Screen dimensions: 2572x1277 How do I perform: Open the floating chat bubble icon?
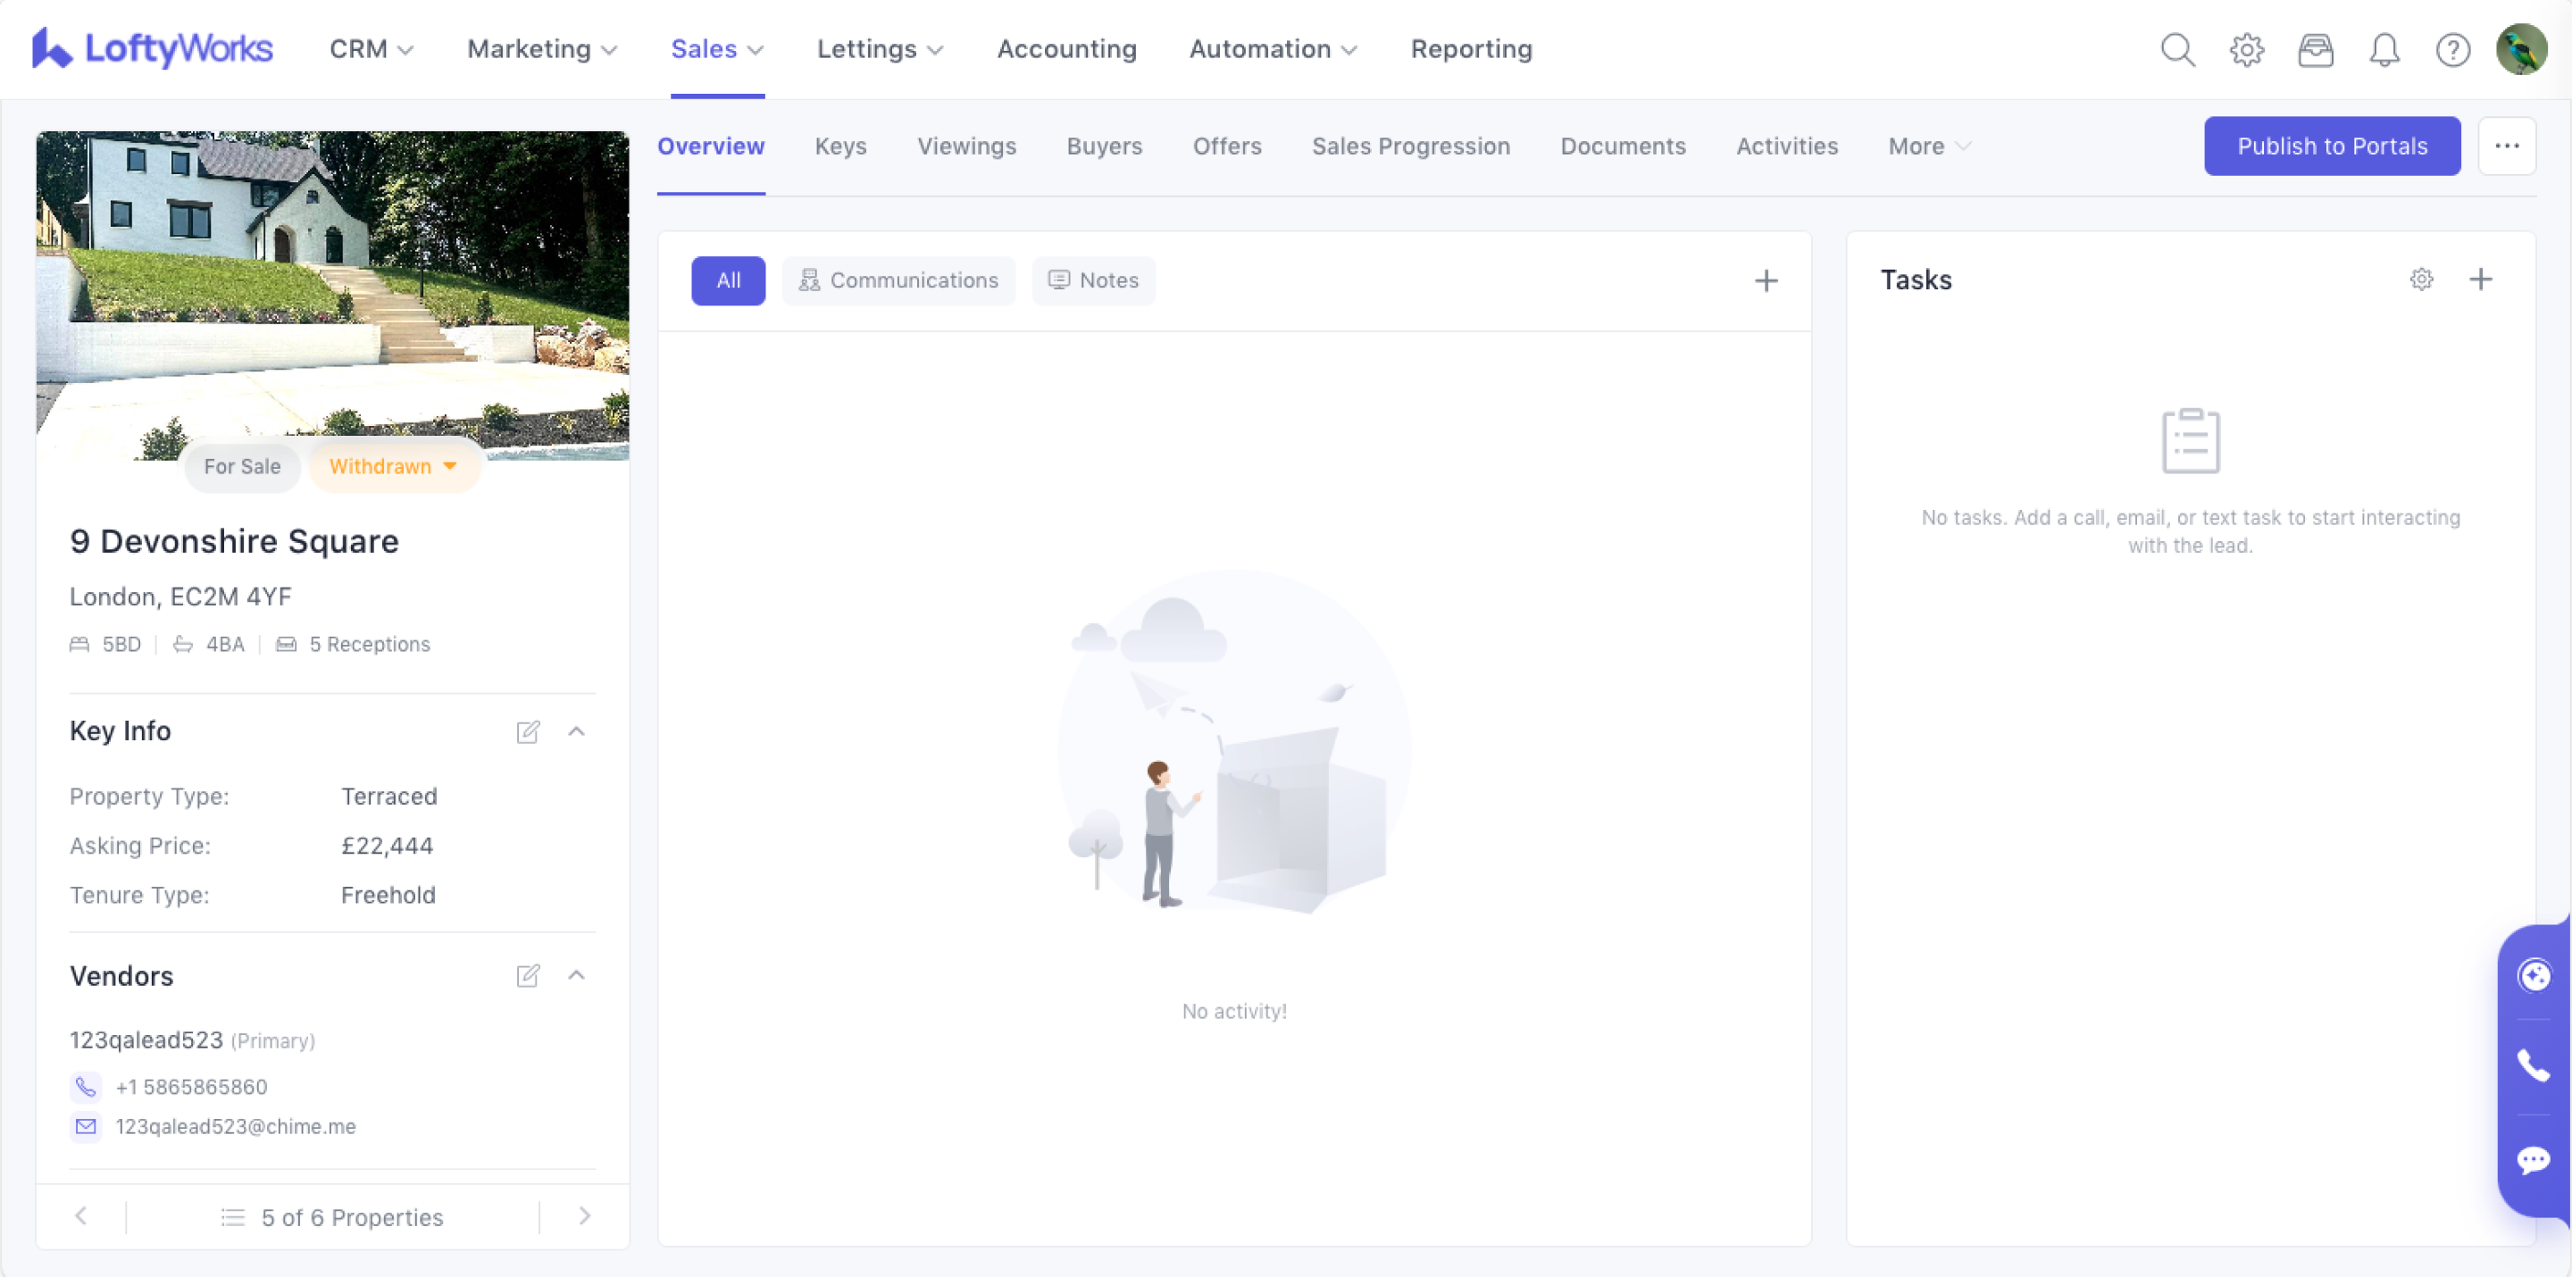point(2533,1159)
